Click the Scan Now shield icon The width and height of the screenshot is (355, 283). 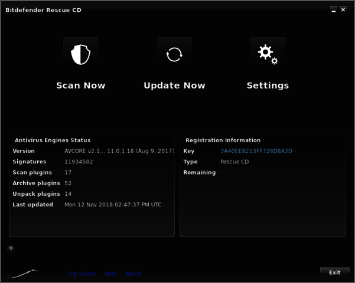80,55
